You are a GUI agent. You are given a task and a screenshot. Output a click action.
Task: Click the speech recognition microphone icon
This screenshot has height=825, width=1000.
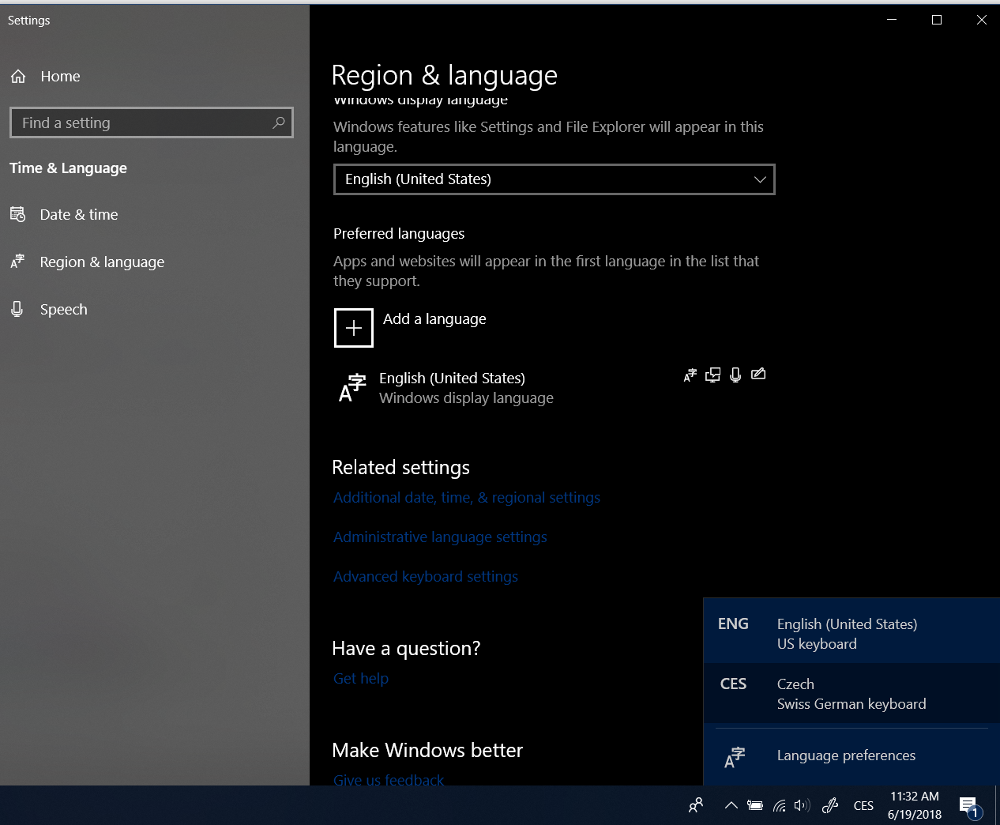735,375
